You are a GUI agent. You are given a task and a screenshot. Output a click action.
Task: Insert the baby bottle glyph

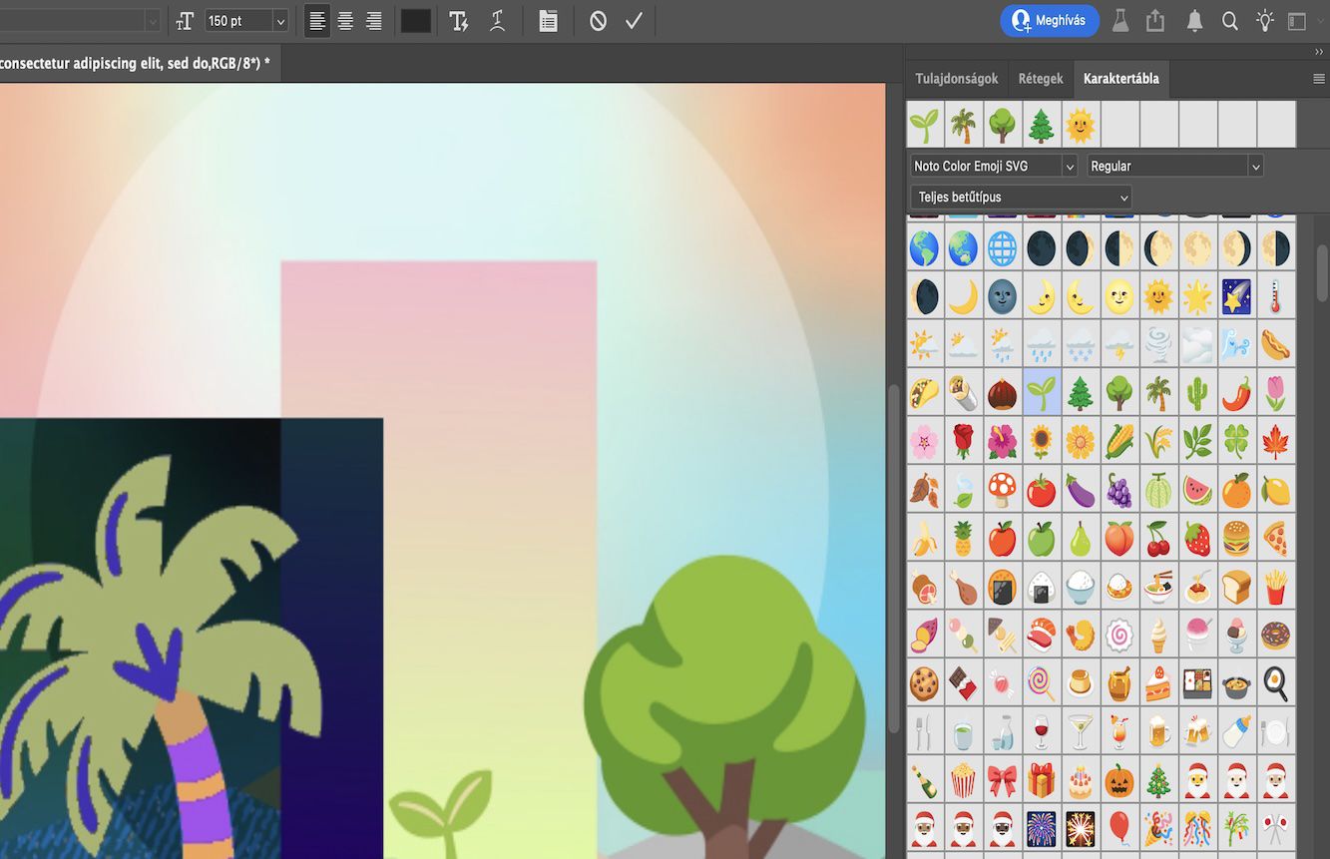click(x=1236, y=732)
